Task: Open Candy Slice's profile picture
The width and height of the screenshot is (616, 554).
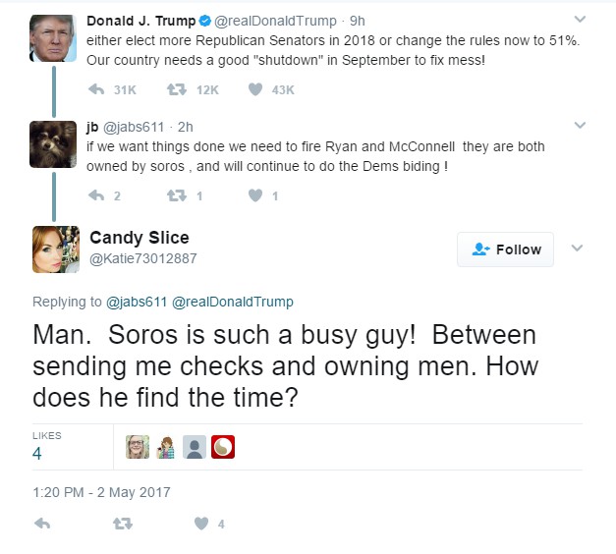Action: point(55,249)
